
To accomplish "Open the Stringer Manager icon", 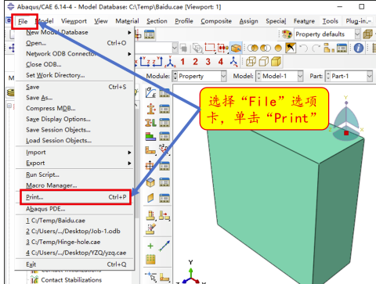I will point(164,198).
